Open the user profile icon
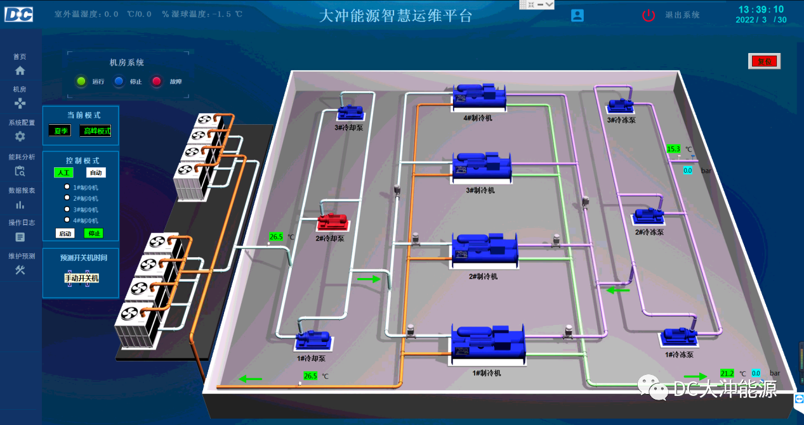This screenshot has width=804, height=425. [x=577, y=15]
